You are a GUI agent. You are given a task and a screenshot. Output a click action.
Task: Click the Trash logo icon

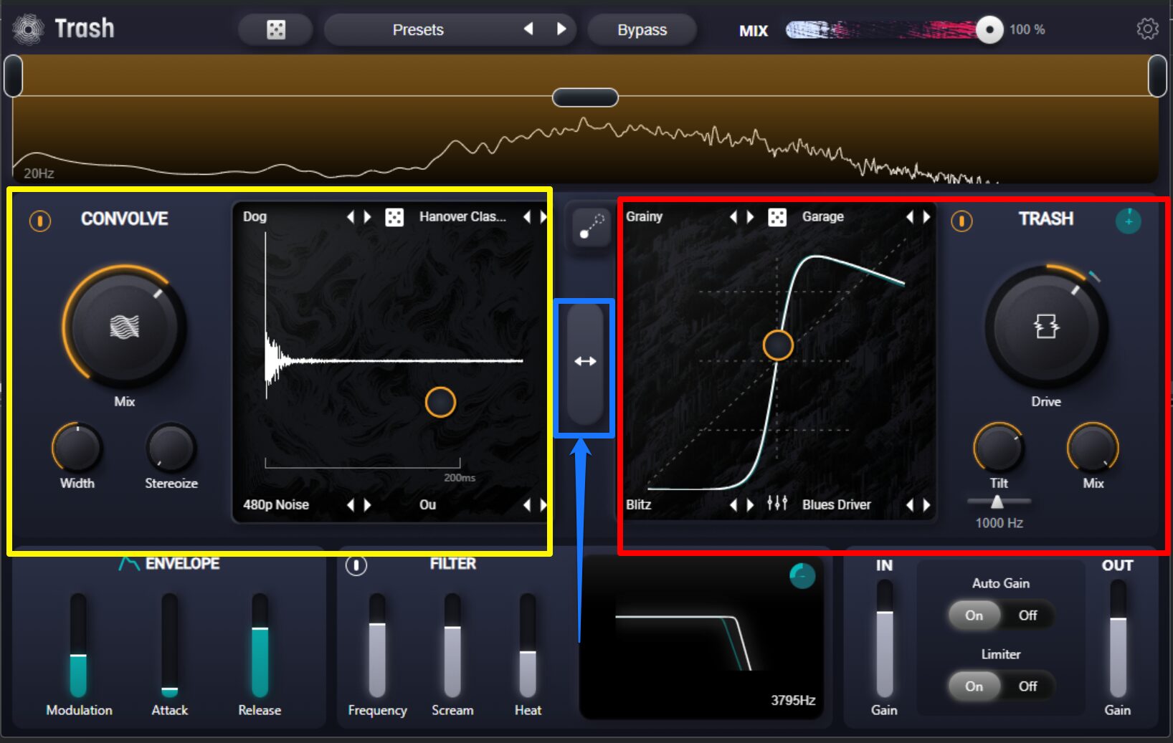tap(28, 29)
